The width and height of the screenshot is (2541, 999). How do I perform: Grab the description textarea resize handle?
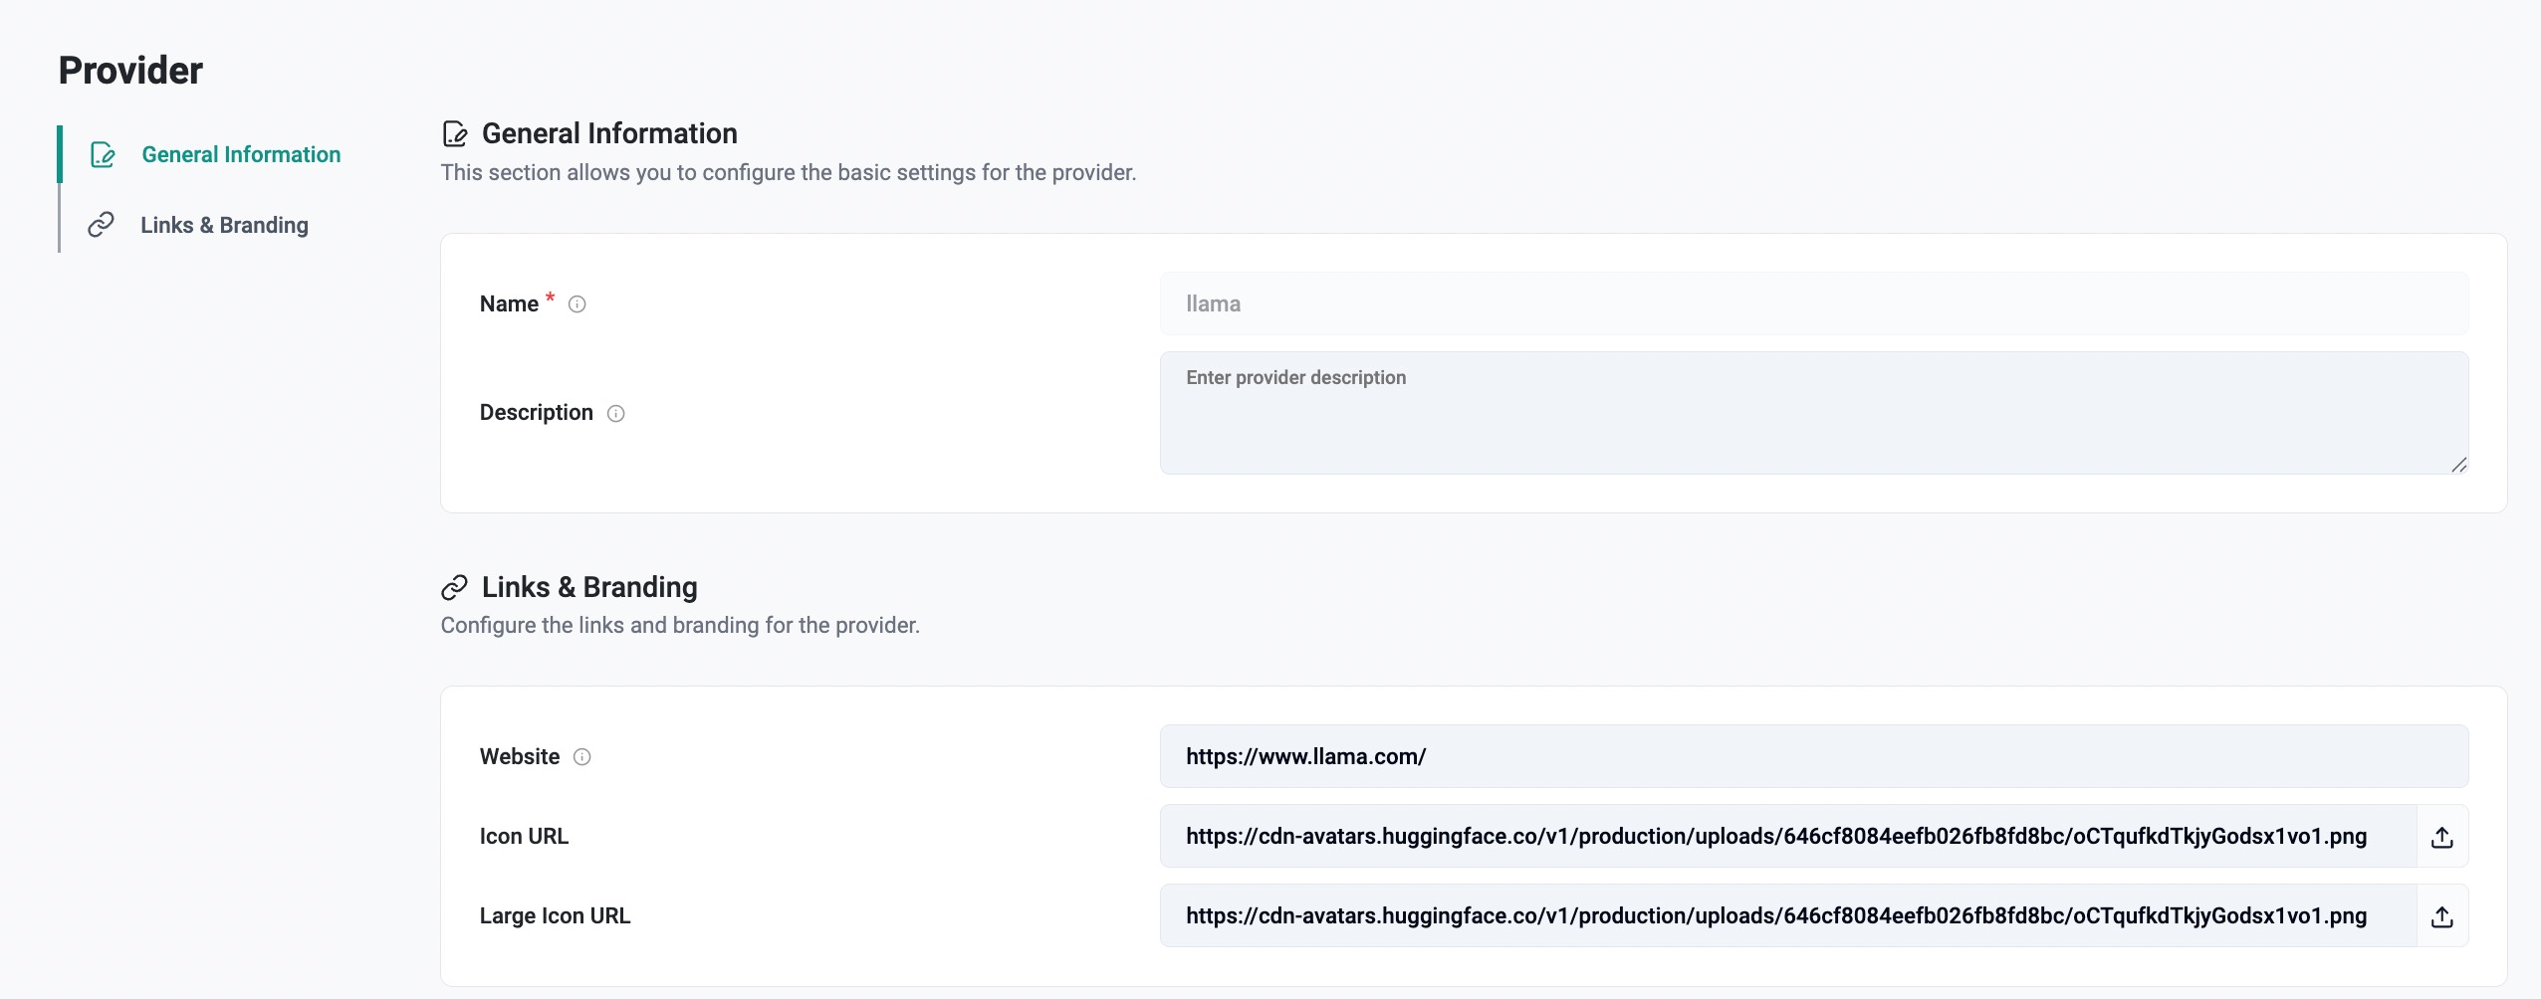point(2458,465)
